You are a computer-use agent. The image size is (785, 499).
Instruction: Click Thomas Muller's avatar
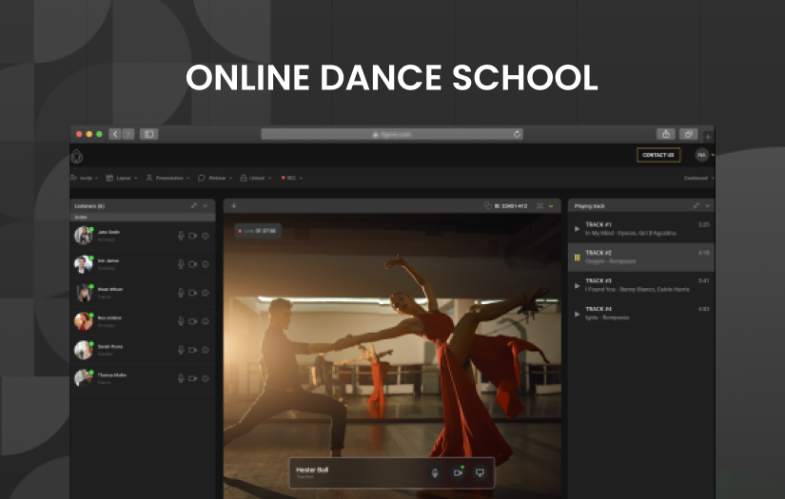tap(84, 378)
